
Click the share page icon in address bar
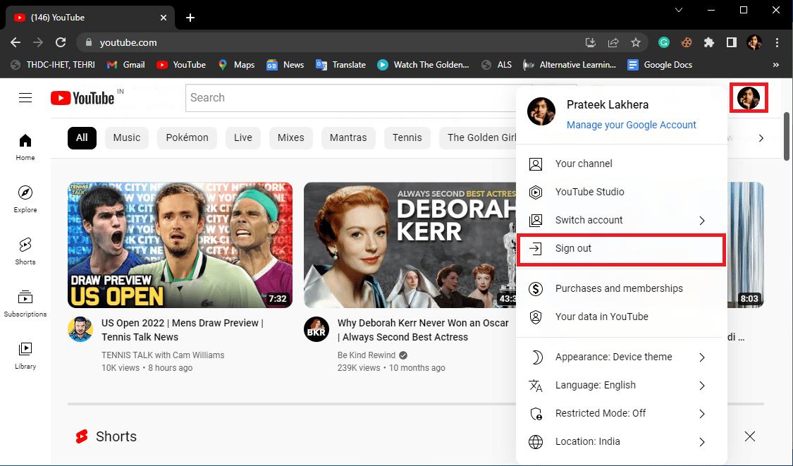(x=613, y=42)
